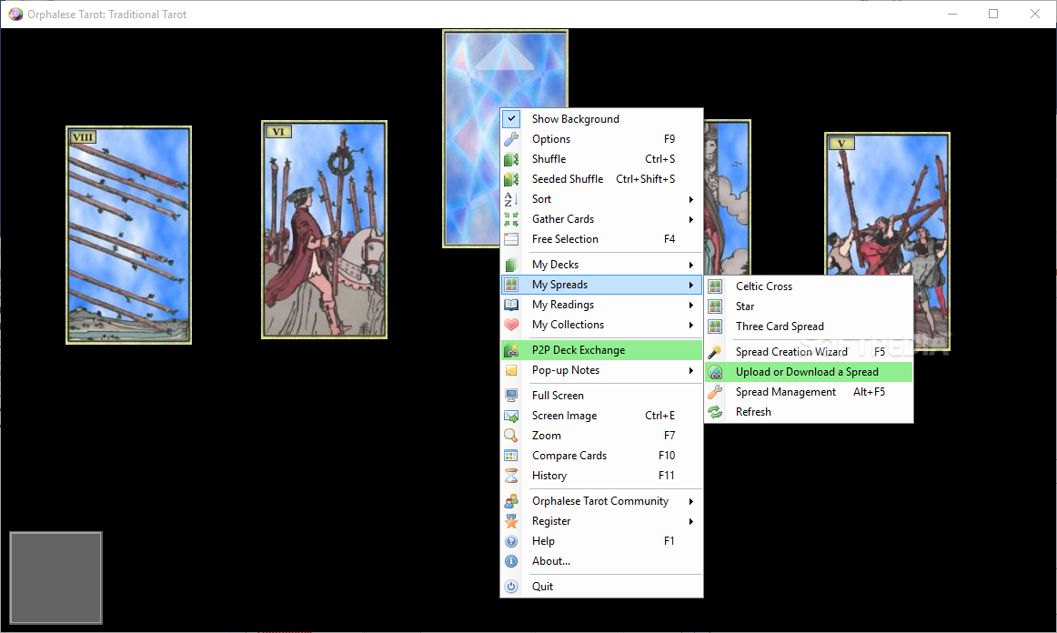
Task: Click the face-down card back
Action: pyautogui.click(x=472, y=138)
